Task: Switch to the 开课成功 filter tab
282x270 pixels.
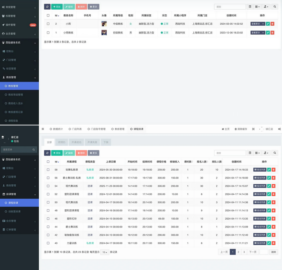Action: [x=76, y=142]
